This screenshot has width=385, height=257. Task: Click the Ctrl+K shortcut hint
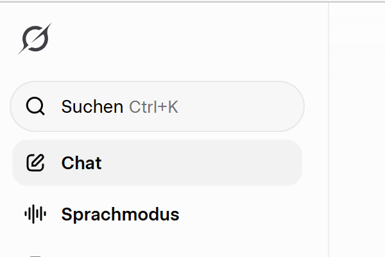click(x=153, y=107)
